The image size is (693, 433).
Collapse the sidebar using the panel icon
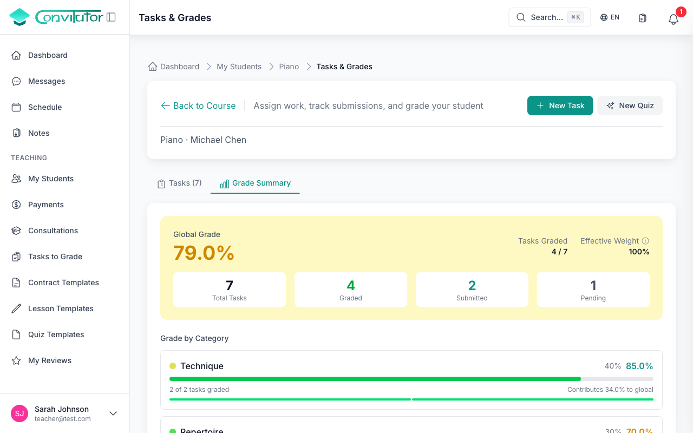[111, 17]
